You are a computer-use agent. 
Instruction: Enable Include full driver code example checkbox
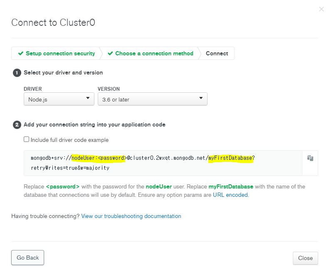pyautogui.click(x=26, y=139)
